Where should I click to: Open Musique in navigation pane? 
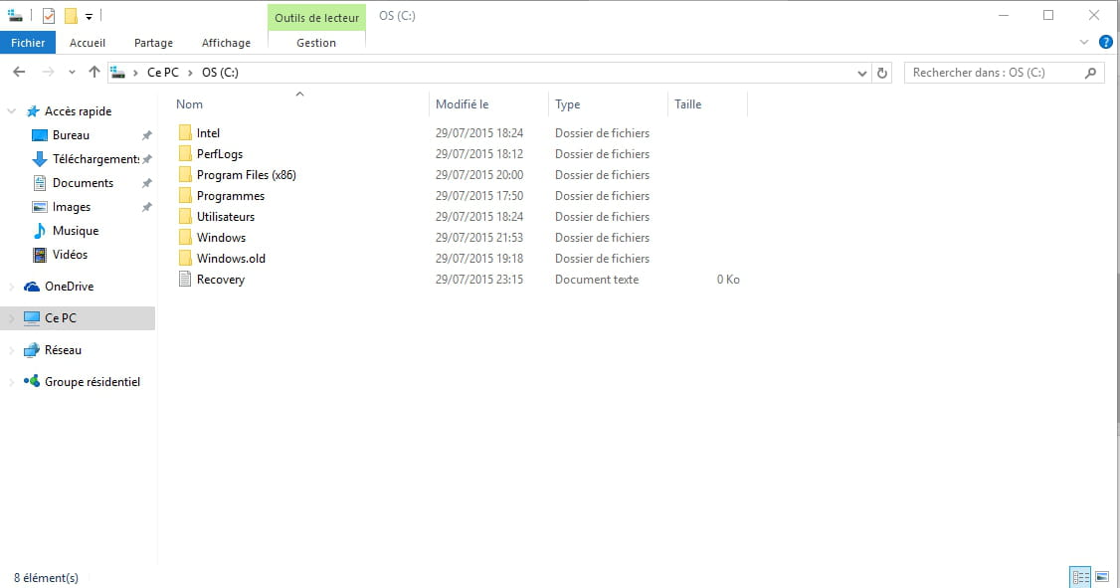point(75,231)
